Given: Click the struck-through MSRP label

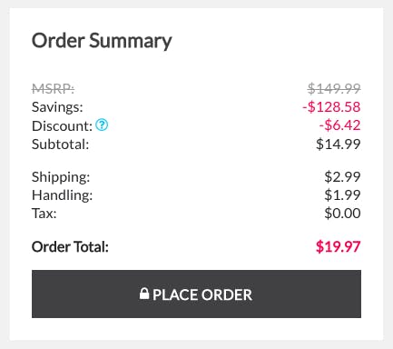Looking at the screenshot, I should point(53,89).
